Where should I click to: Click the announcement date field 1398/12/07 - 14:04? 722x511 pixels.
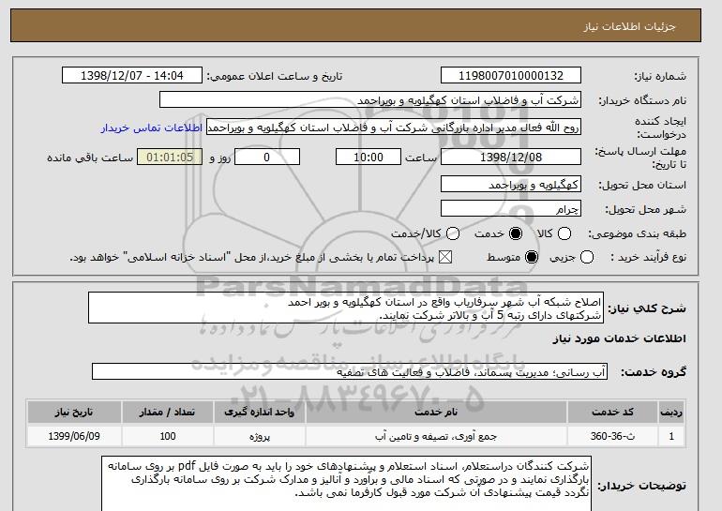point(132,76)
